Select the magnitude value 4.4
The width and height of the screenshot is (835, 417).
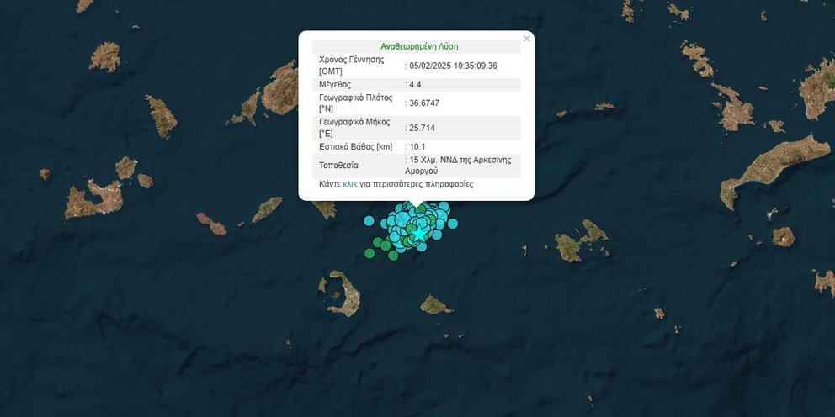[415, 85]
